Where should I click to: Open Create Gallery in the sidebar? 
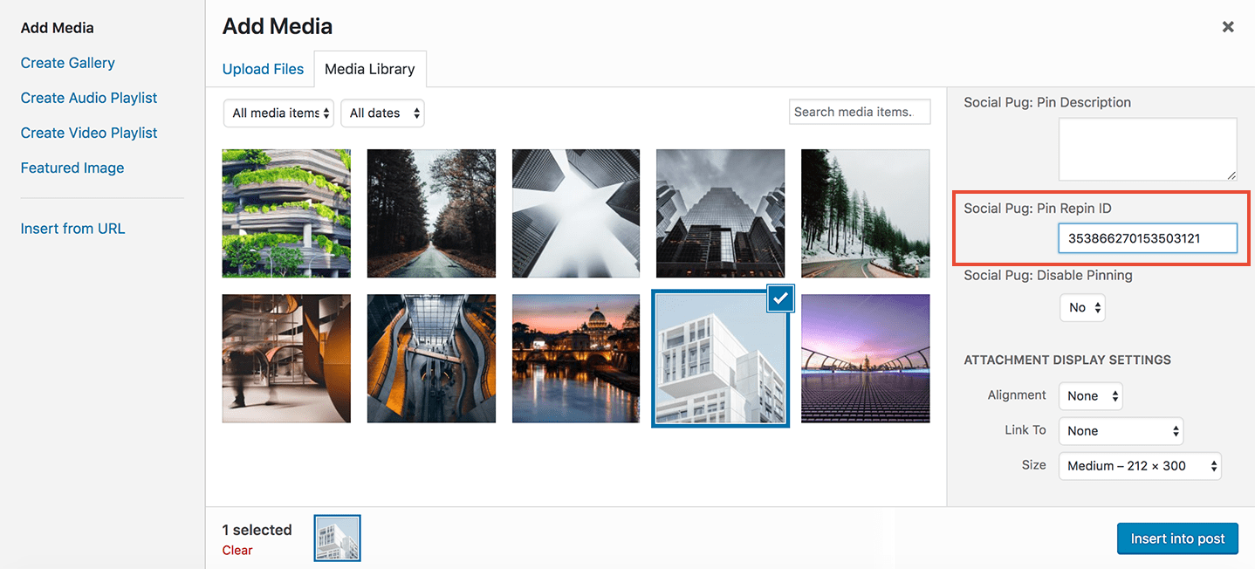point(67,62)
